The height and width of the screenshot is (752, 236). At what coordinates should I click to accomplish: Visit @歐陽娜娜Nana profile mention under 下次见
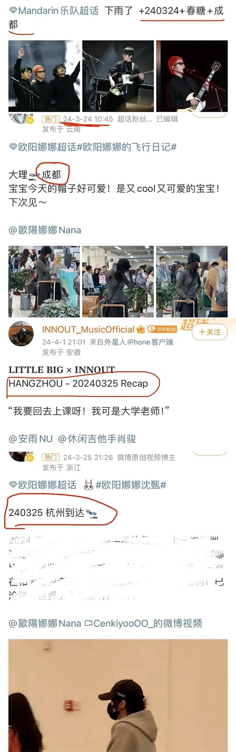(x=45, y=230)
